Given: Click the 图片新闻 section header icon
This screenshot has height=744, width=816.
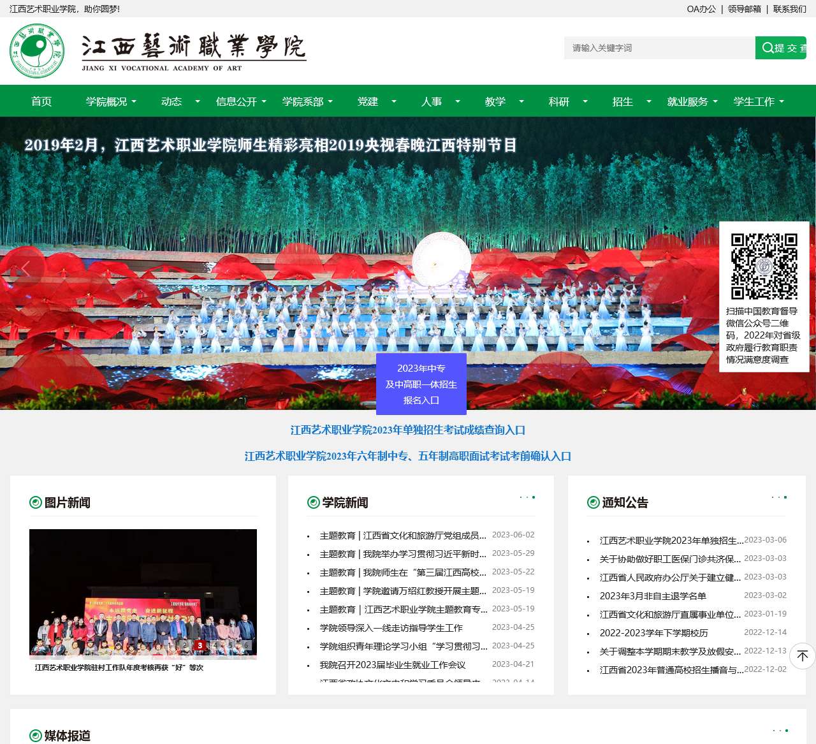Looking at the screenshot, I should 34,502.
